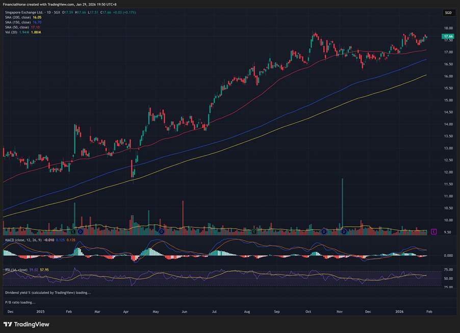This screenshot has width=460, height=333.
Task: Click the earnings E marker in August
Action: coord(254,232)
